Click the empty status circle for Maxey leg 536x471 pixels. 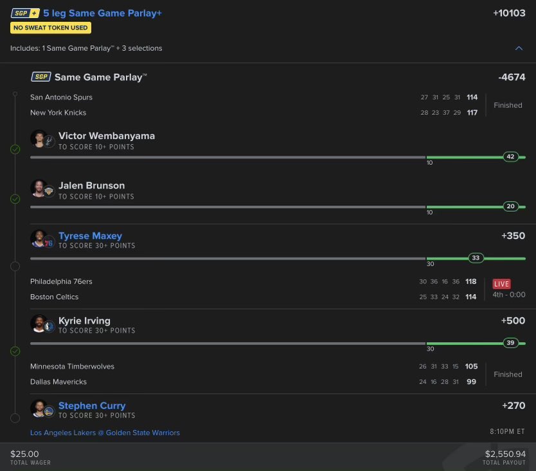(15, 266)
